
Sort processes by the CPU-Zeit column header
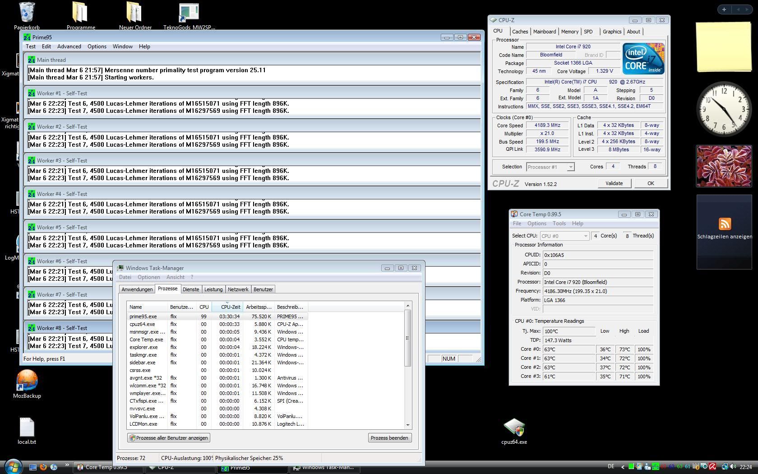(x=228, y=307)
